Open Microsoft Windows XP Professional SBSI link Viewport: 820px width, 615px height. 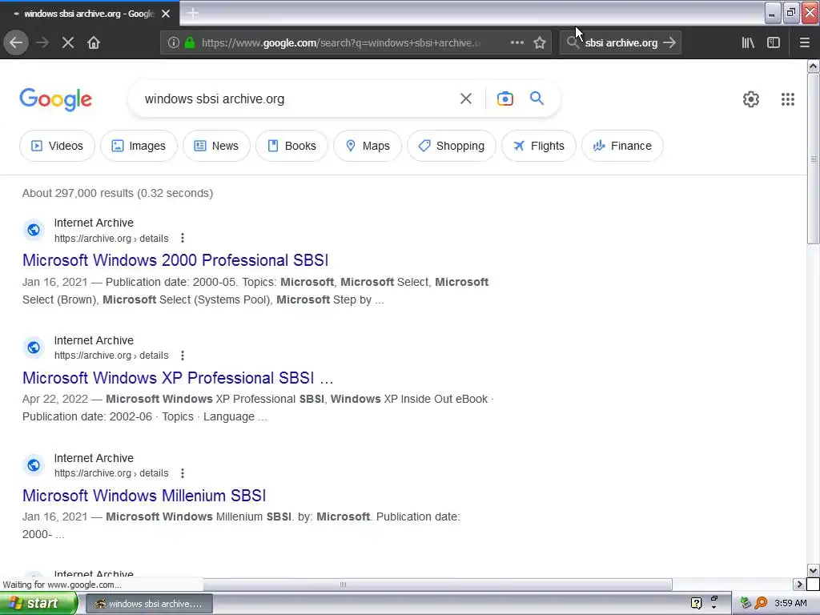(178, 378)
